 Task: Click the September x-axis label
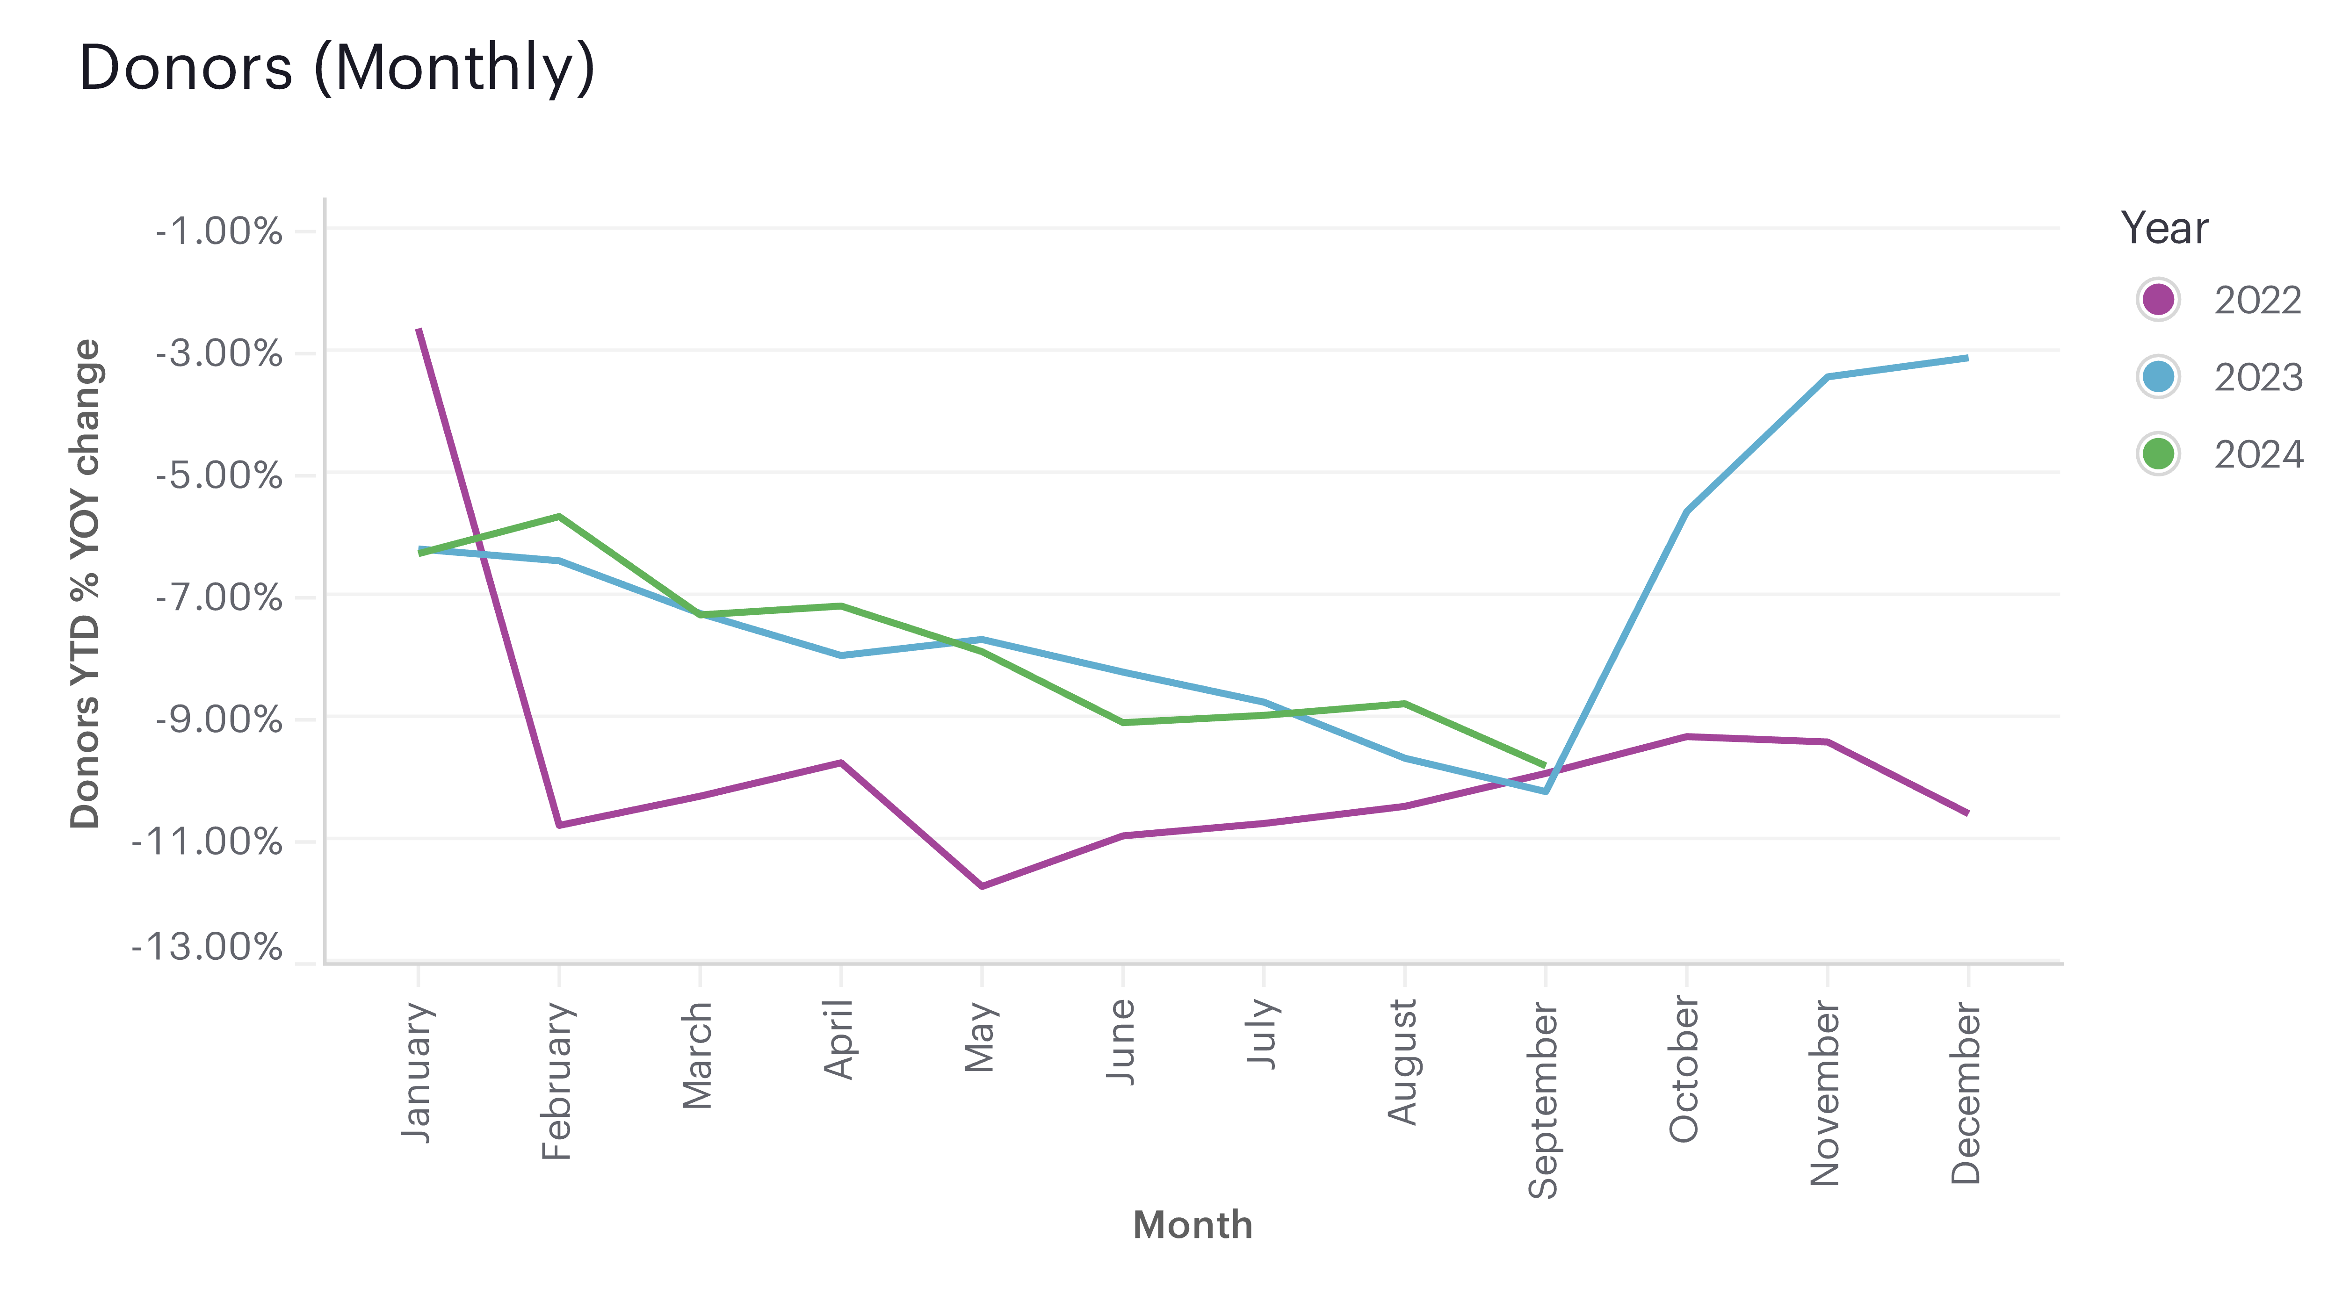pos(1544,1100)
